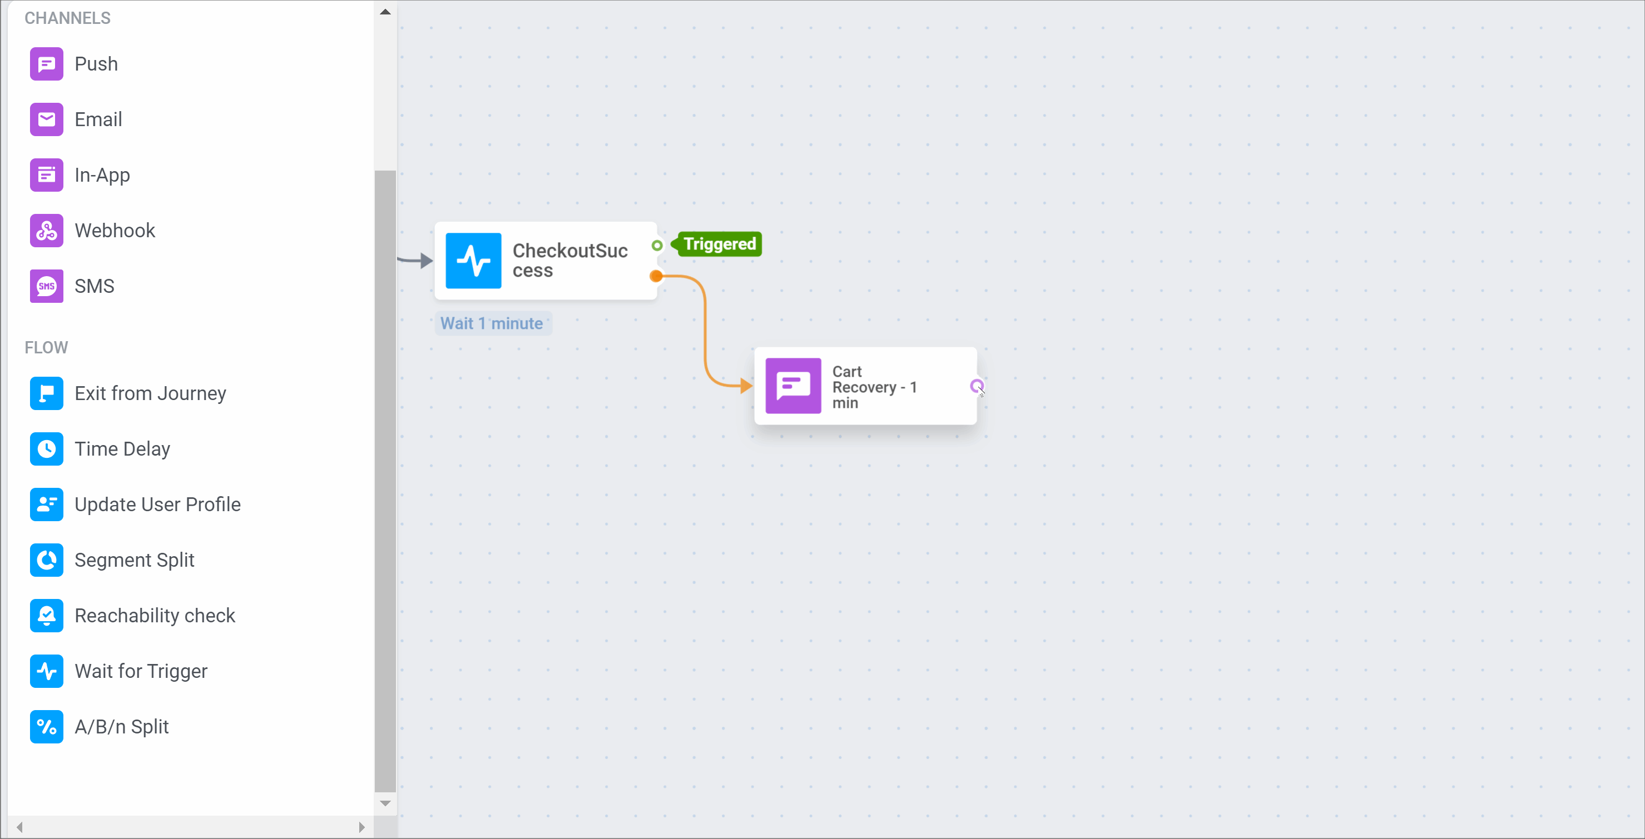Click the Wait for Trigger label
The width and height of the screenshot is (1645, 839).
click(141, 671)
